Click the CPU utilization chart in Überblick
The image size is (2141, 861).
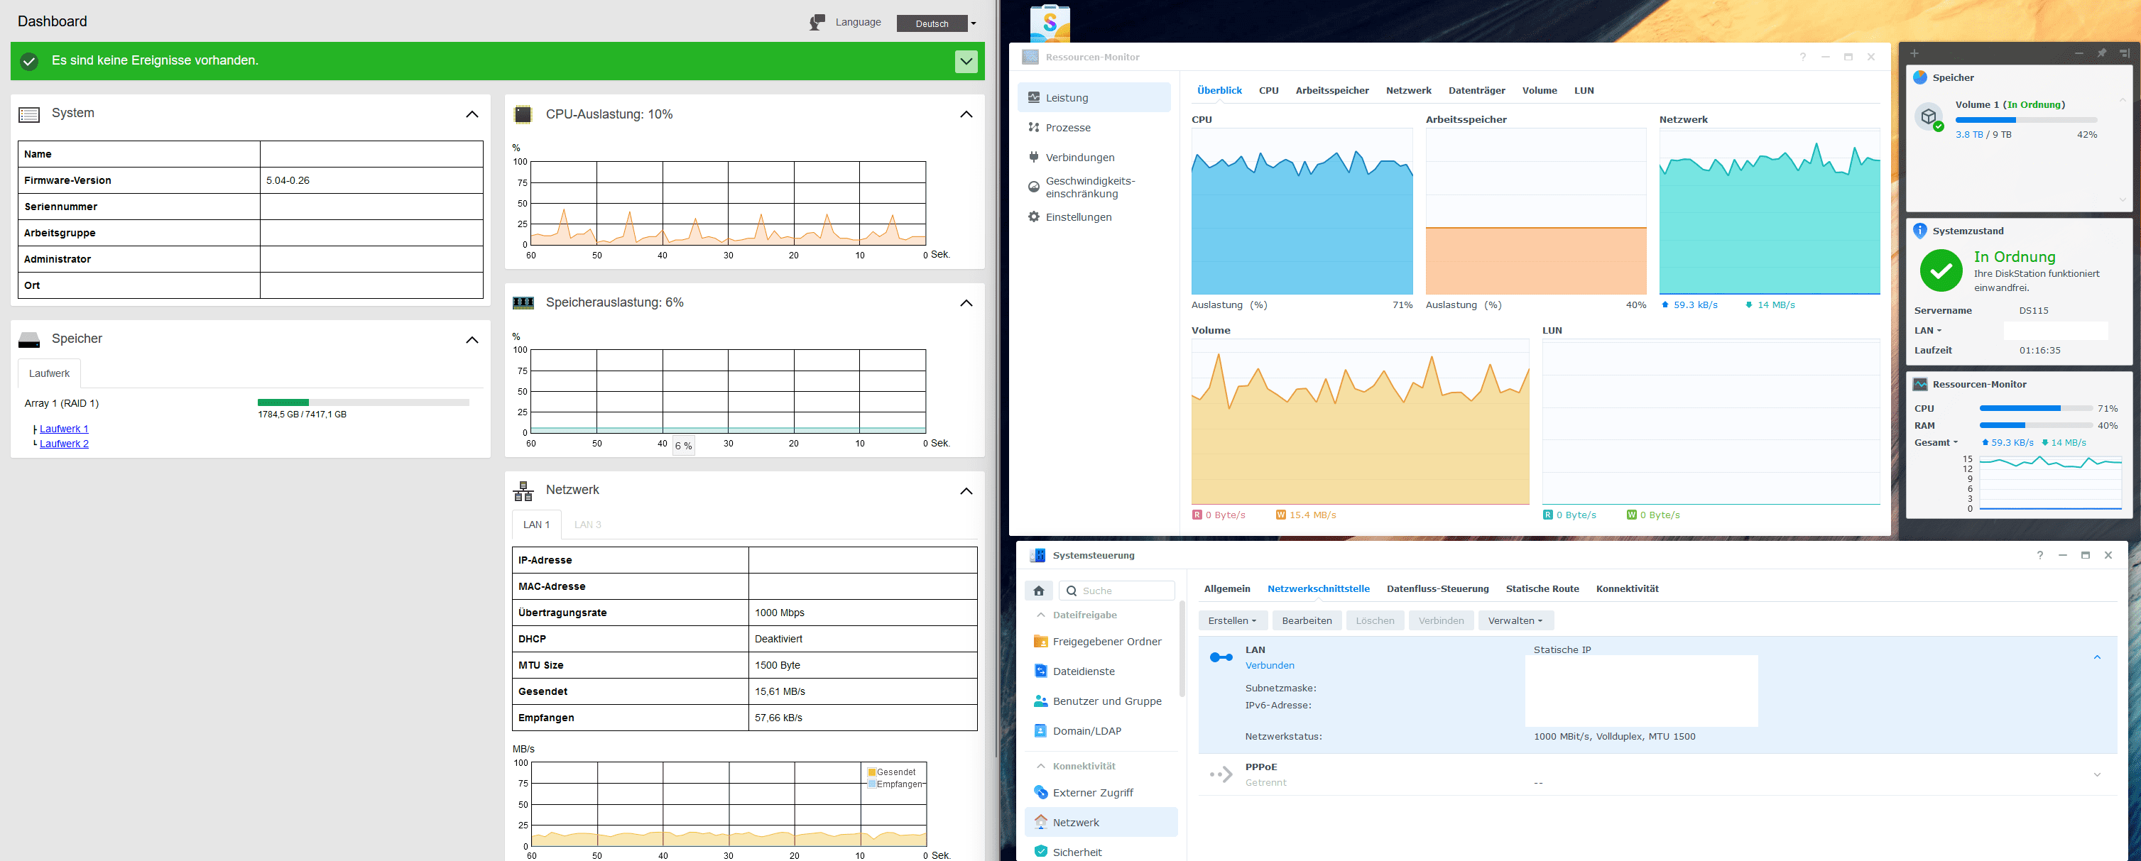pos(1302,211)
